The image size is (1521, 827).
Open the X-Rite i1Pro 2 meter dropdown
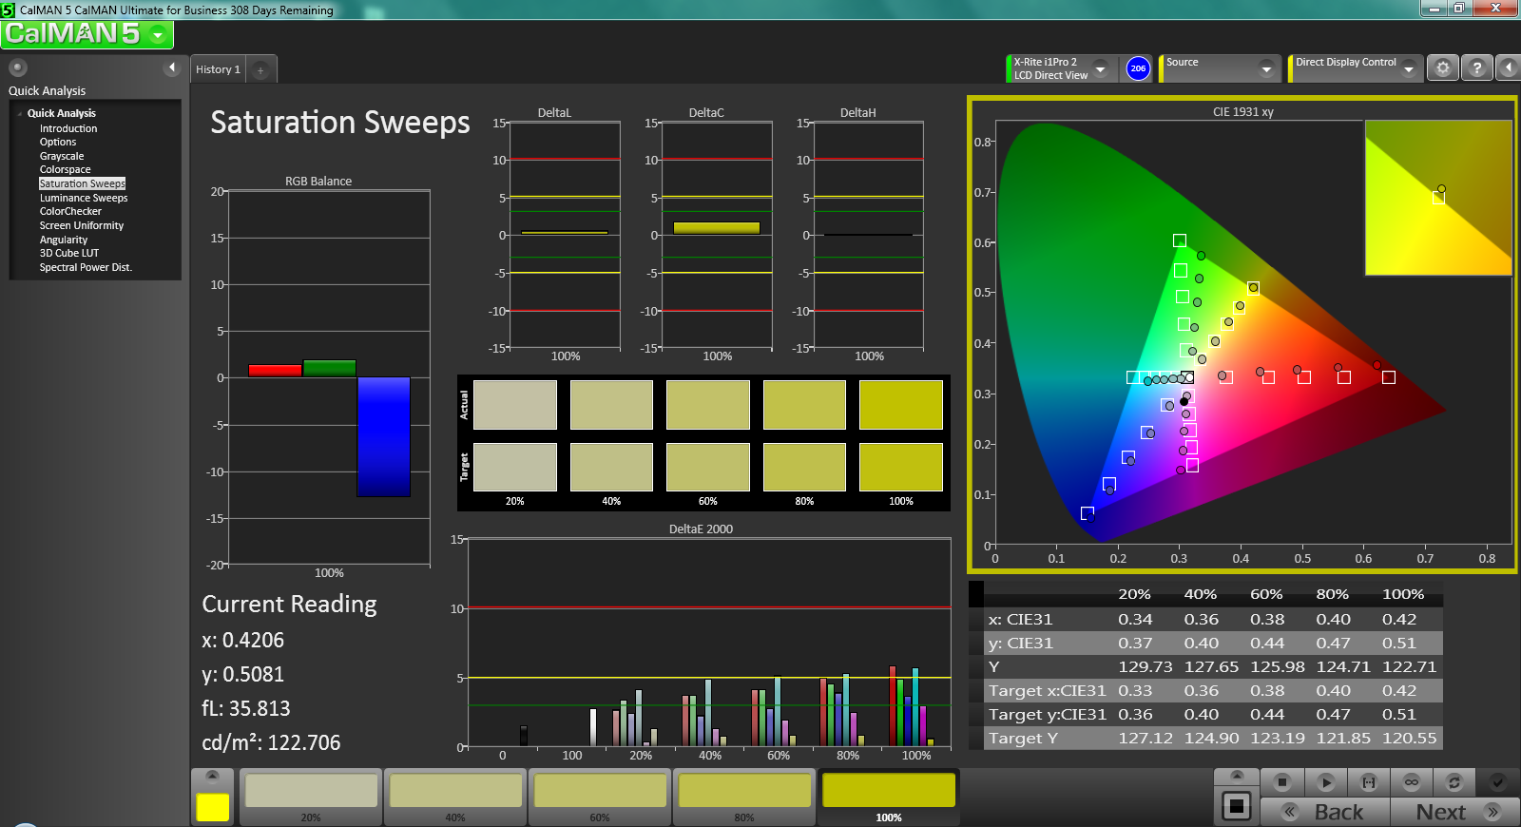coord(1100,68)
